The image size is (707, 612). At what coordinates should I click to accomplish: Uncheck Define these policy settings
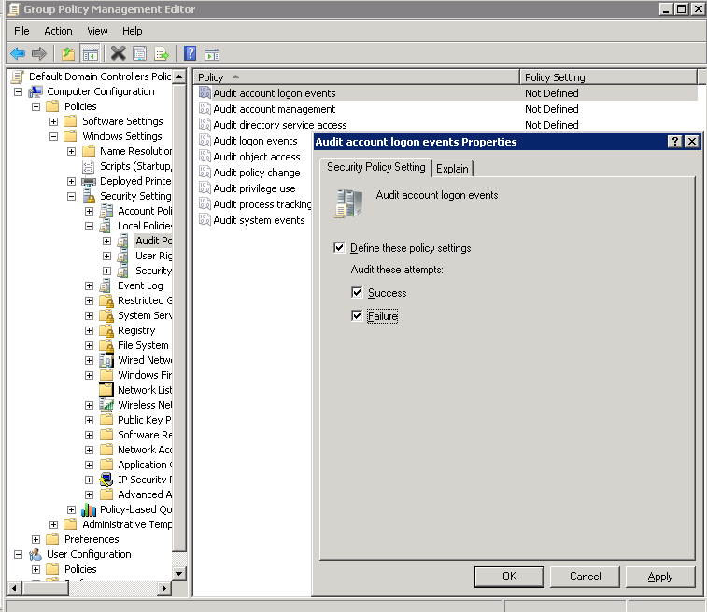(x=339, y=247)
